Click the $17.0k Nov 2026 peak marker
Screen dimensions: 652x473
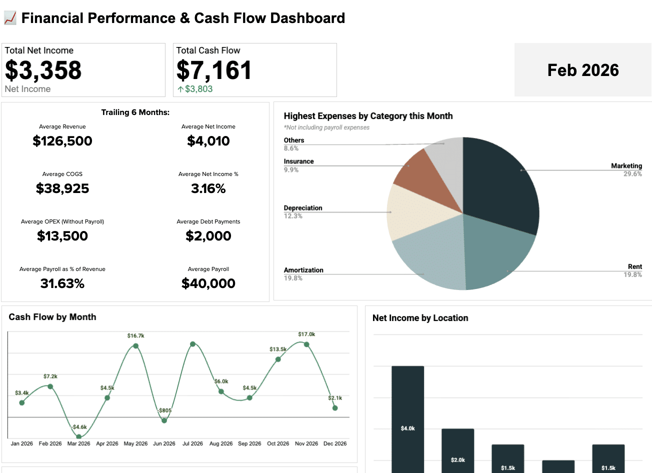(306, 343)
